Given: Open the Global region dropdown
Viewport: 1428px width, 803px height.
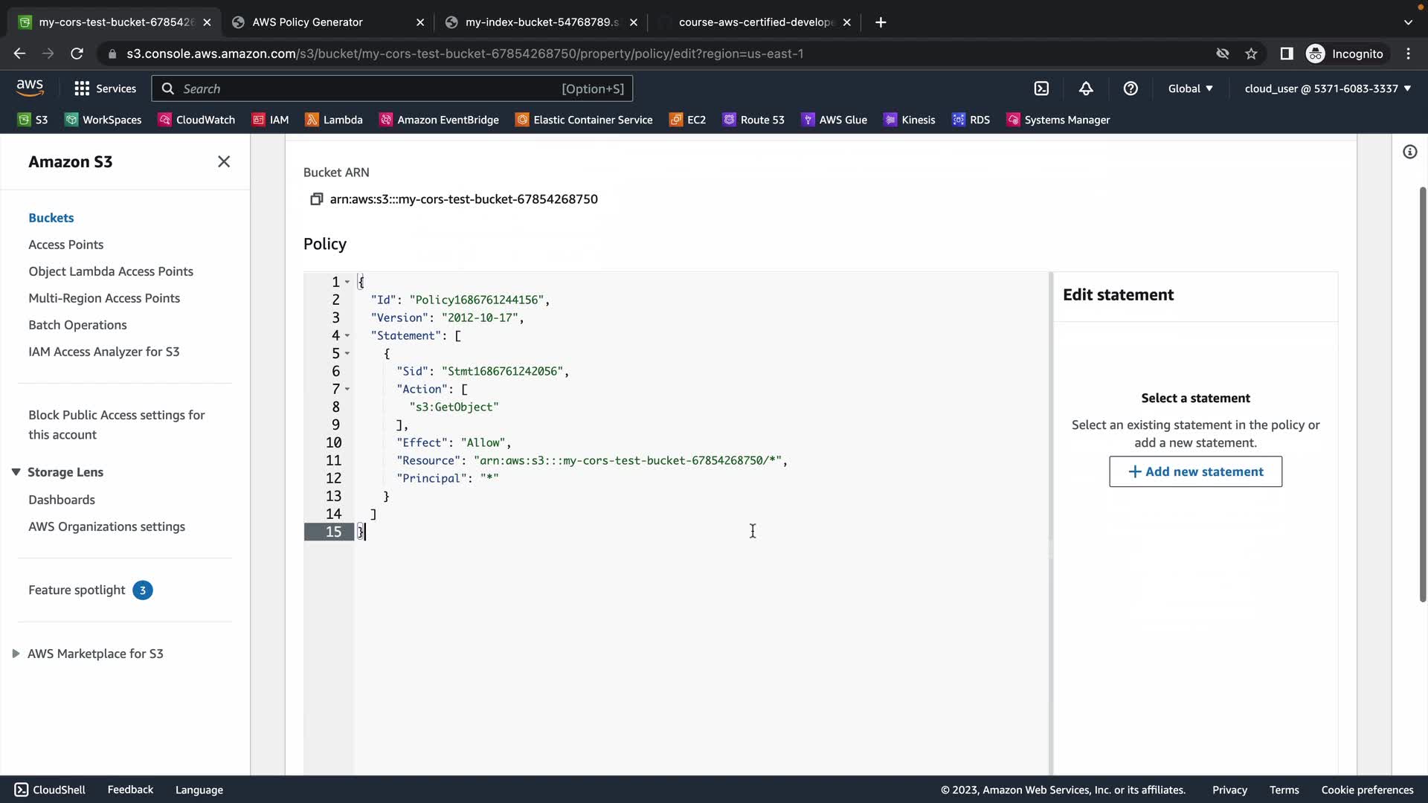Looking at the screenshot, I should point(1190,88).
